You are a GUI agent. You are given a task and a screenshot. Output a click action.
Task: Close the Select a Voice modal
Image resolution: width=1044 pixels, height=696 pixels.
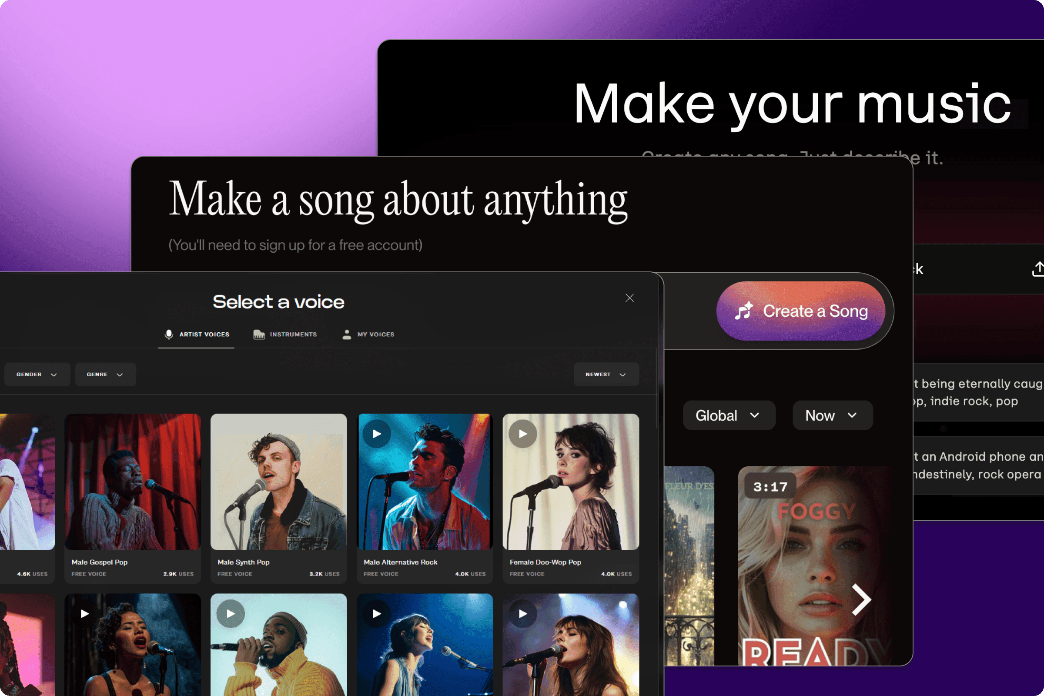click(629, 298)
